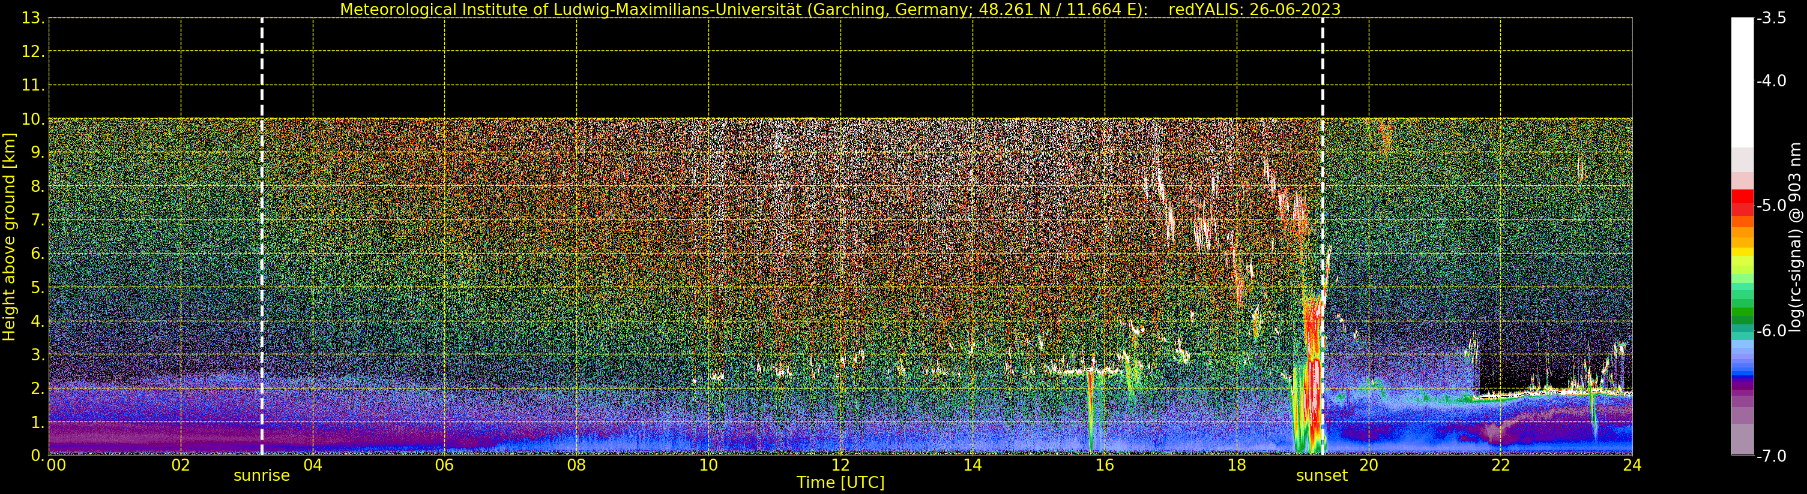Click the green precipitation streak near 16 UTC
The height and width of the screenshot is (494, 1807).
coord(1091,411)
